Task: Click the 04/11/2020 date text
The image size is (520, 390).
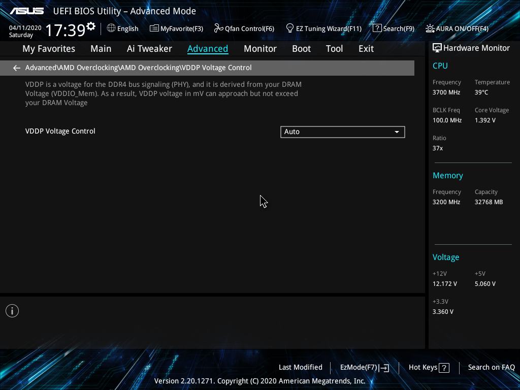Action: 25,28
